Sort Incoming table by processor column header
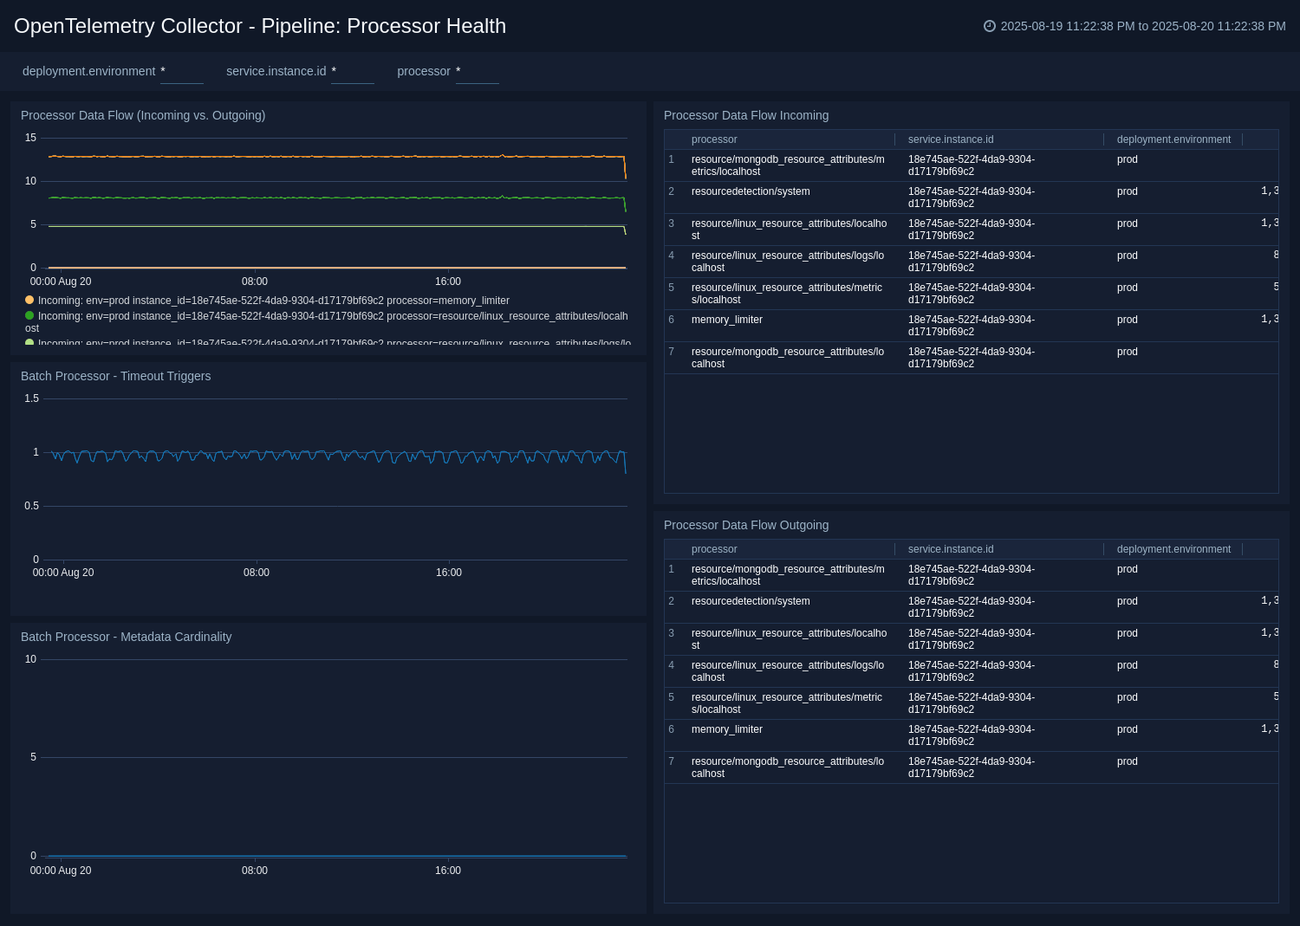1300x926 pixels. 714,139
